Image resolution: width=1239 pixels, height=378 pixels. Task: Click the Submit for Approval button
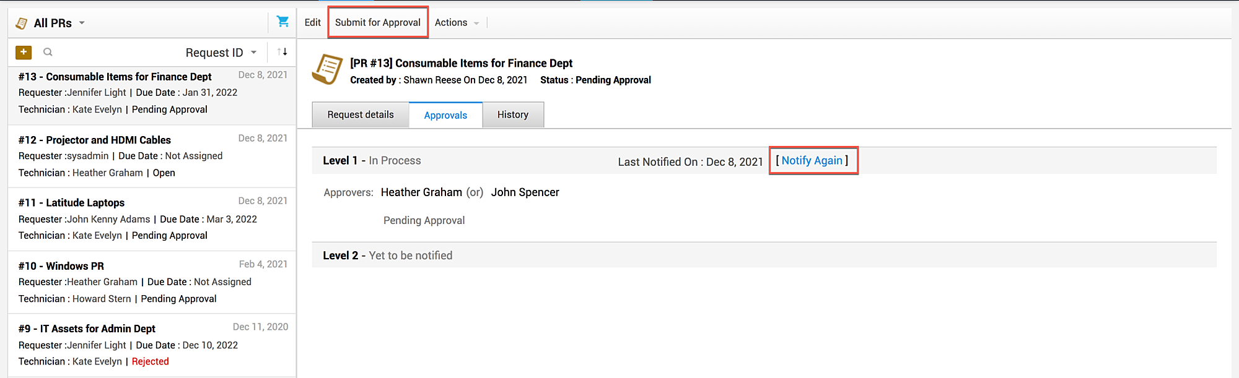pyautogui.click(x=378, y=23)
